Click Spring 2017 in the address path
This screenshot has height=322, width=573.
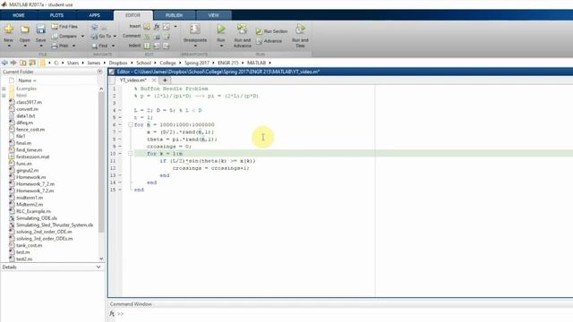coord(197,63)
